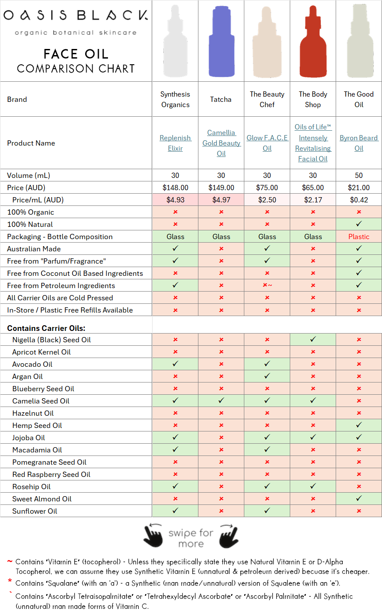Click the $21.00 price cell

point(359,188)
